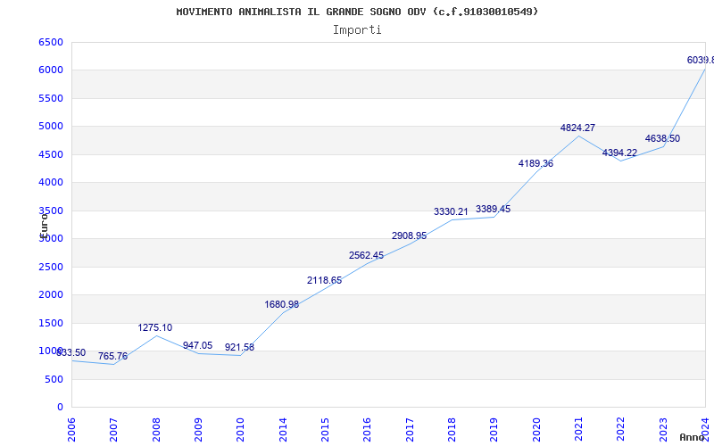Select the 3389.45 data label
Screen dimensions: 714x446
click(494, 209)
